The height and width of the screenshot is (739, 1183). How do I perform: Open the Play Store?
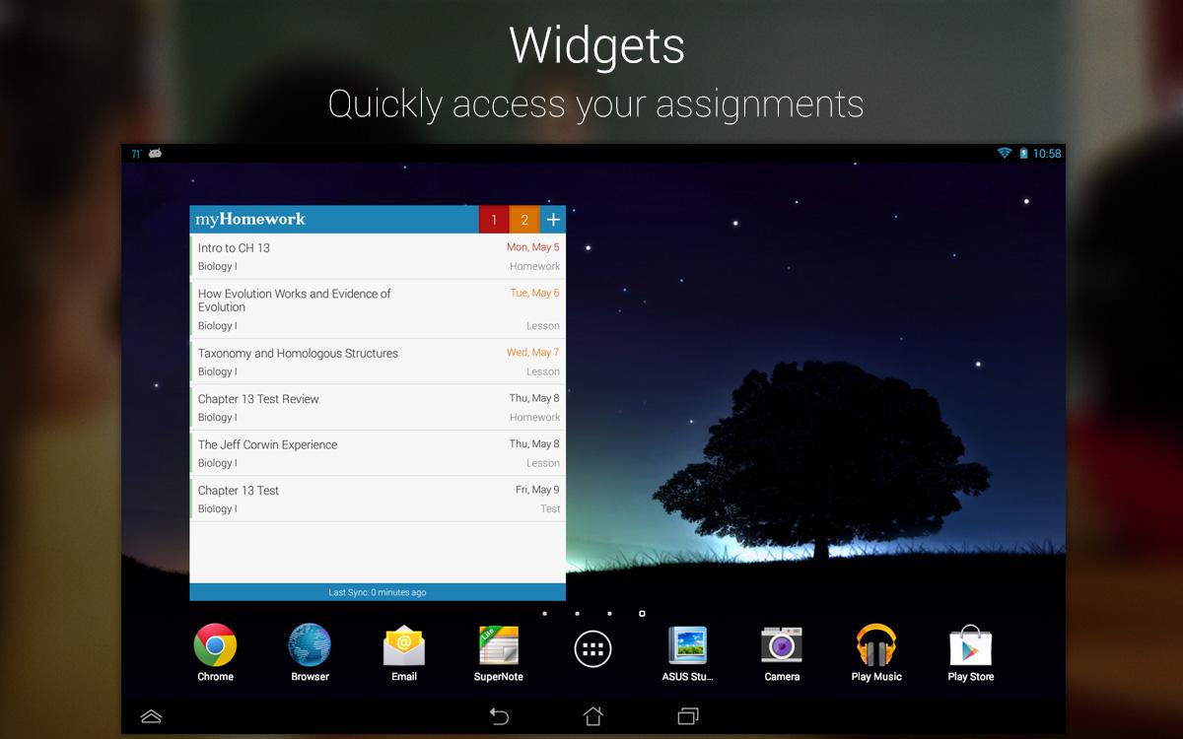[x=971, y=651]
